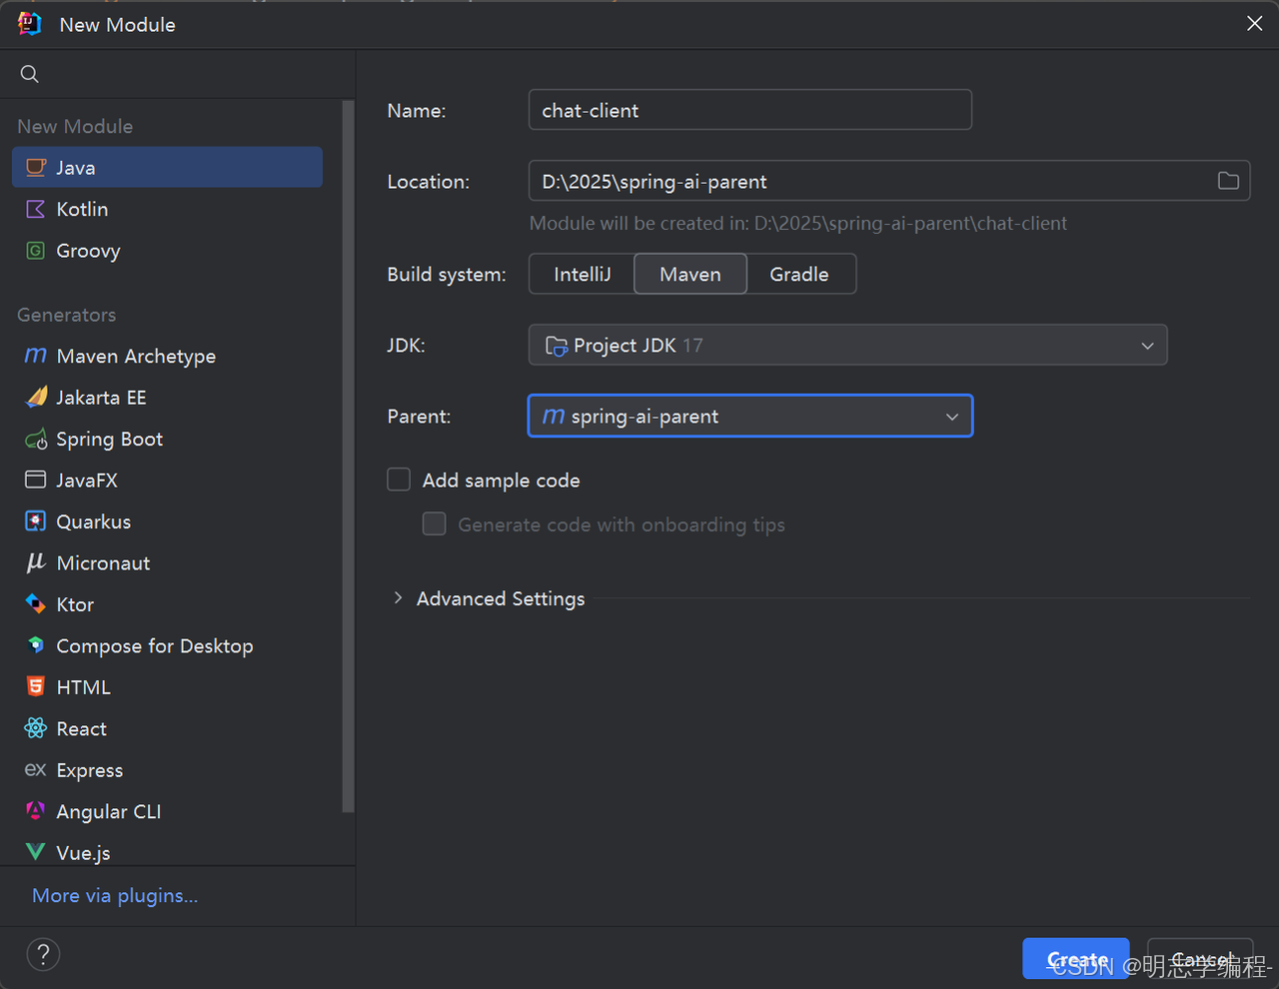Click the JavaFX window icon
Screen dimensions: 1279x989
click(36, 481)
